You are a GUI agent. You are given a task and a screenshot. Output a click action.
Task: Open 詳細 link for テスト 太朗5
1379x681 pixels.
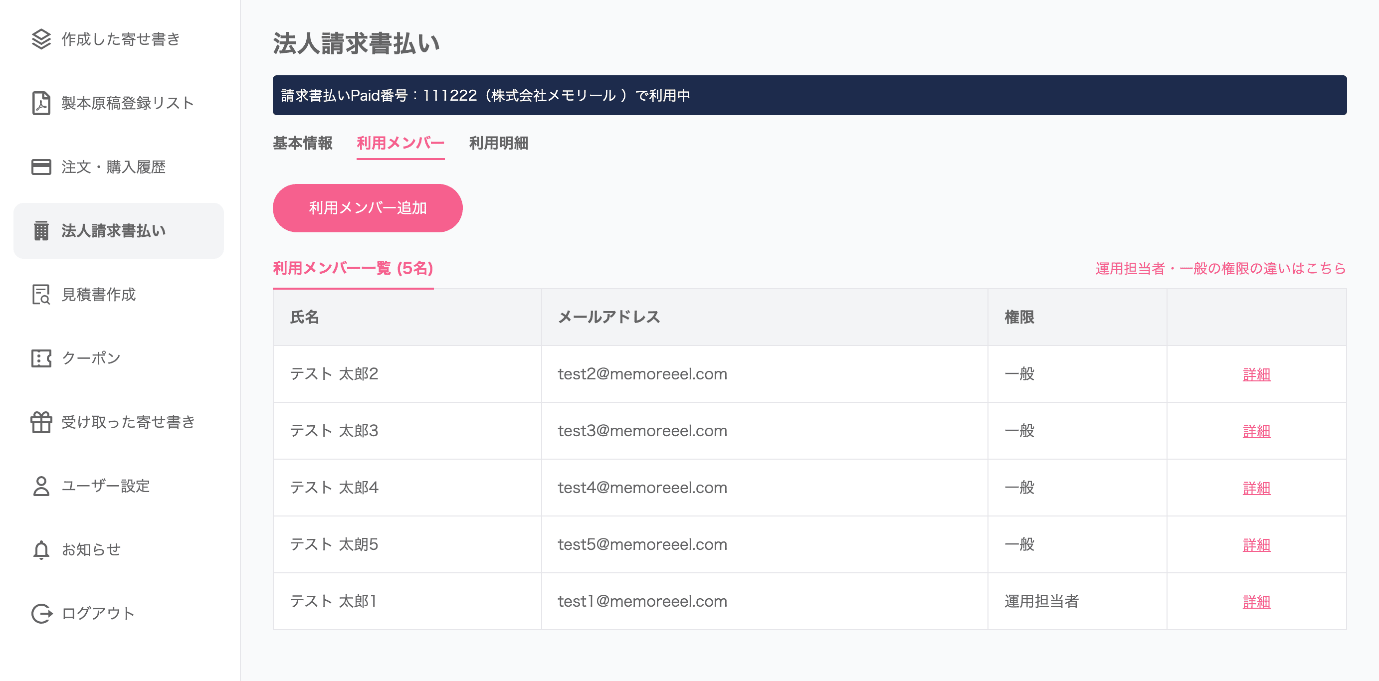(1256, 544)
